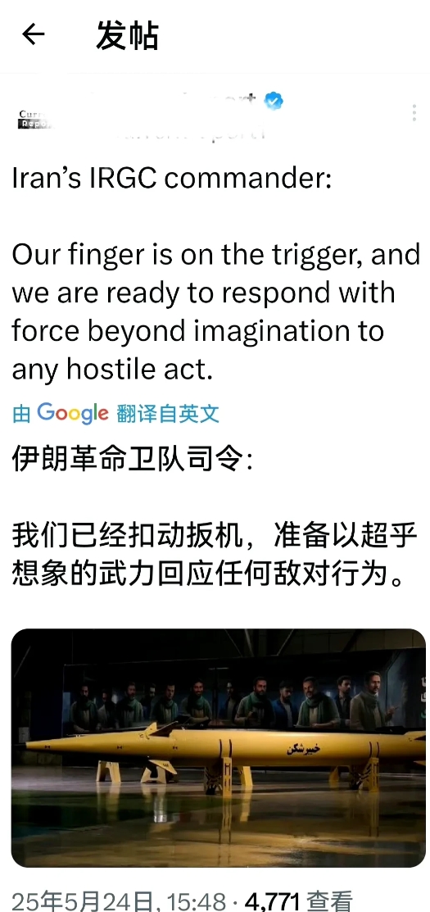The height and width of the screenshot is (912, 430).
Task: Click the 25年5月24日 15:48 timestamp
Action: [119, 902]
